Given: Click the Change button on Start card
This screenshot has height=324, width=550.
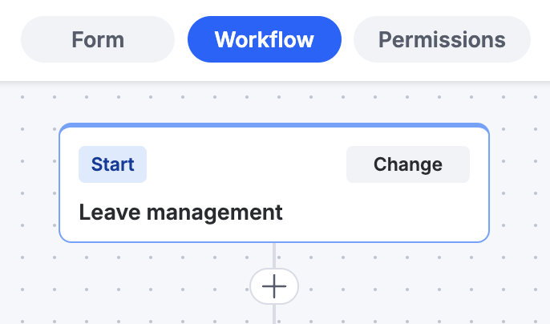Looking at the screenshot, I should pyautogui.click(x=408, y=164).
